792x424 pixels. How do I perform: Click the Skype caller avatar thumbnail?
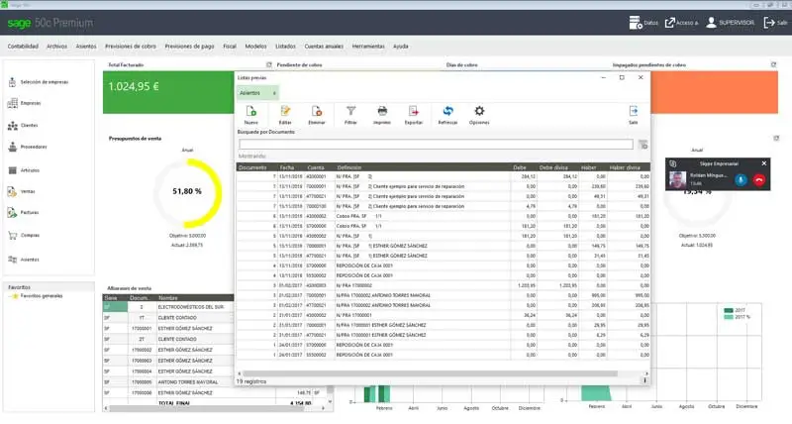pyautogui.click(x=677, y=180)
